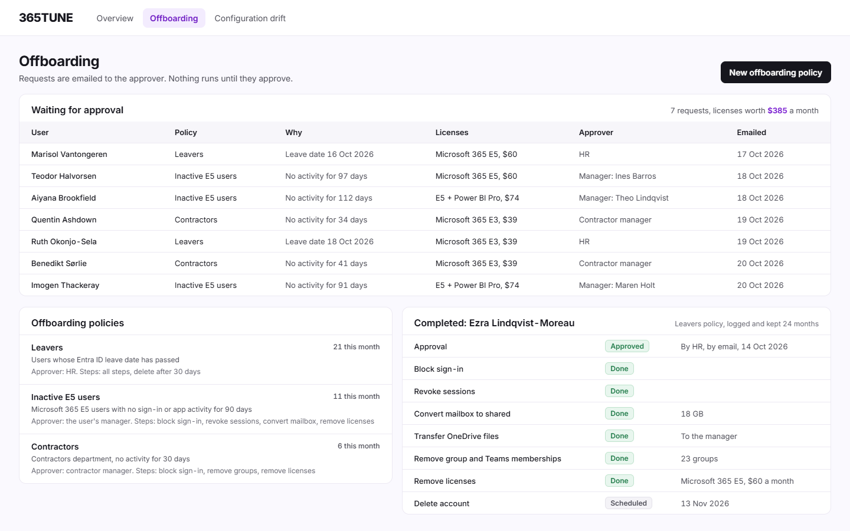
Task: Click the 'Offboarding policies' heading
Action: coord(78,323)
